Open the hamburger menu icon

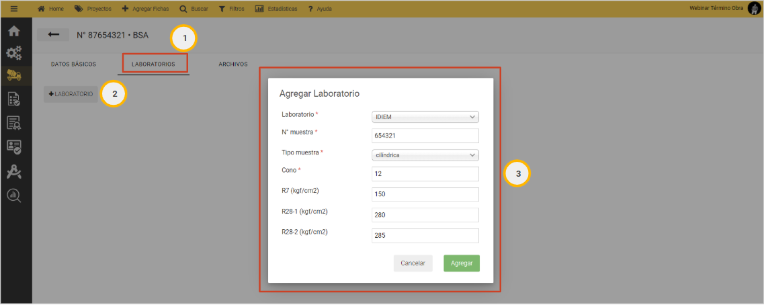click(14, 9)
